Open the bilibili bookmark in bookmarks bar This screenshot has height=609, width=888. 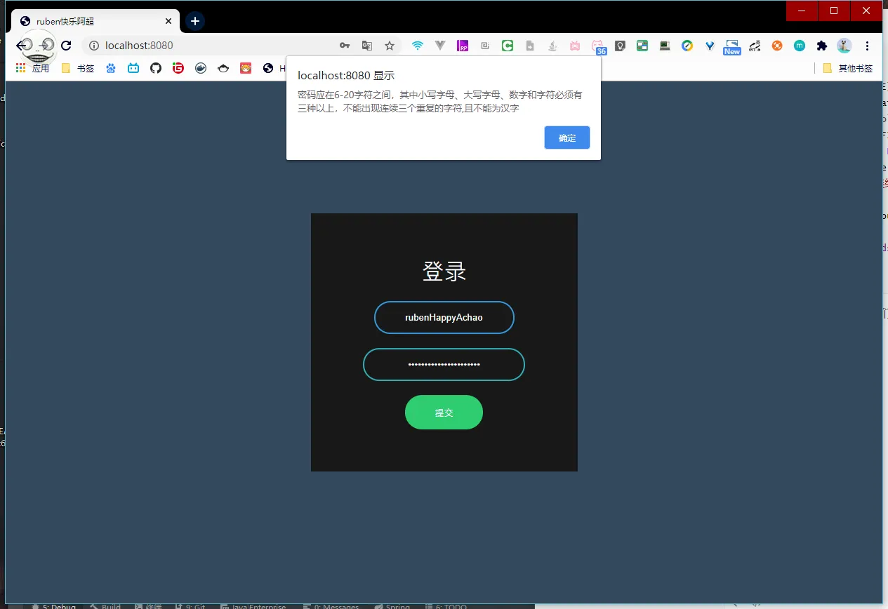coord(133,68)
